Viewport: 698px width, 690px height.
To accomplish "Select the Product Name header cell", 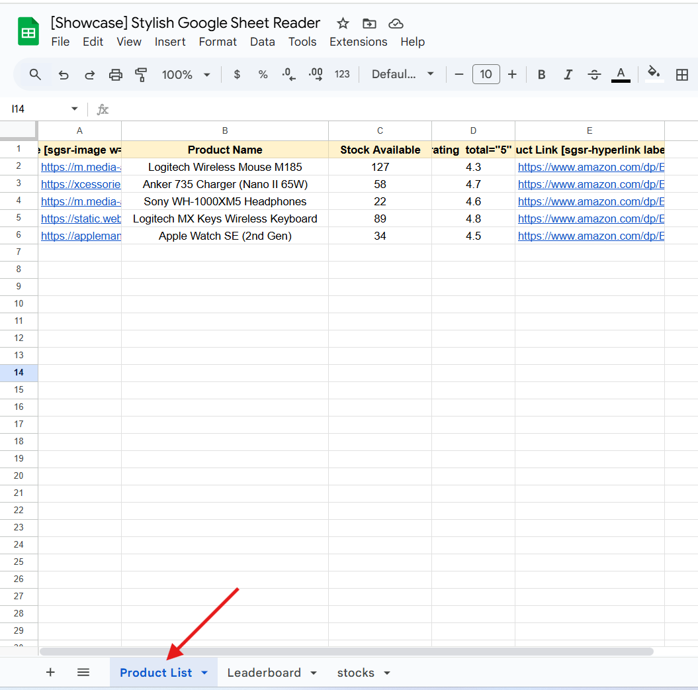I will 225,150.
